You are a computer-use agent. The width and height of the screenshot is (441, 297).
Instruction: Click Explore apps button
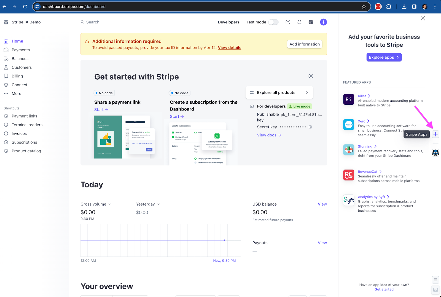384,57
